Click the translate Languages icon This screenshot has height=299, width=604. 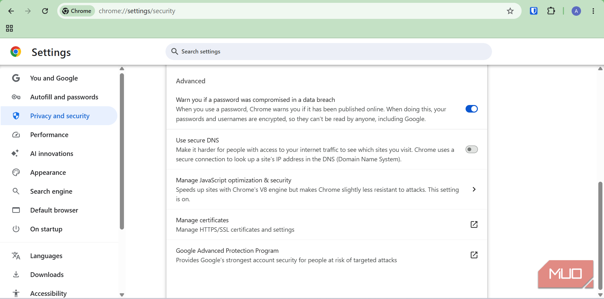pos(16,256)
